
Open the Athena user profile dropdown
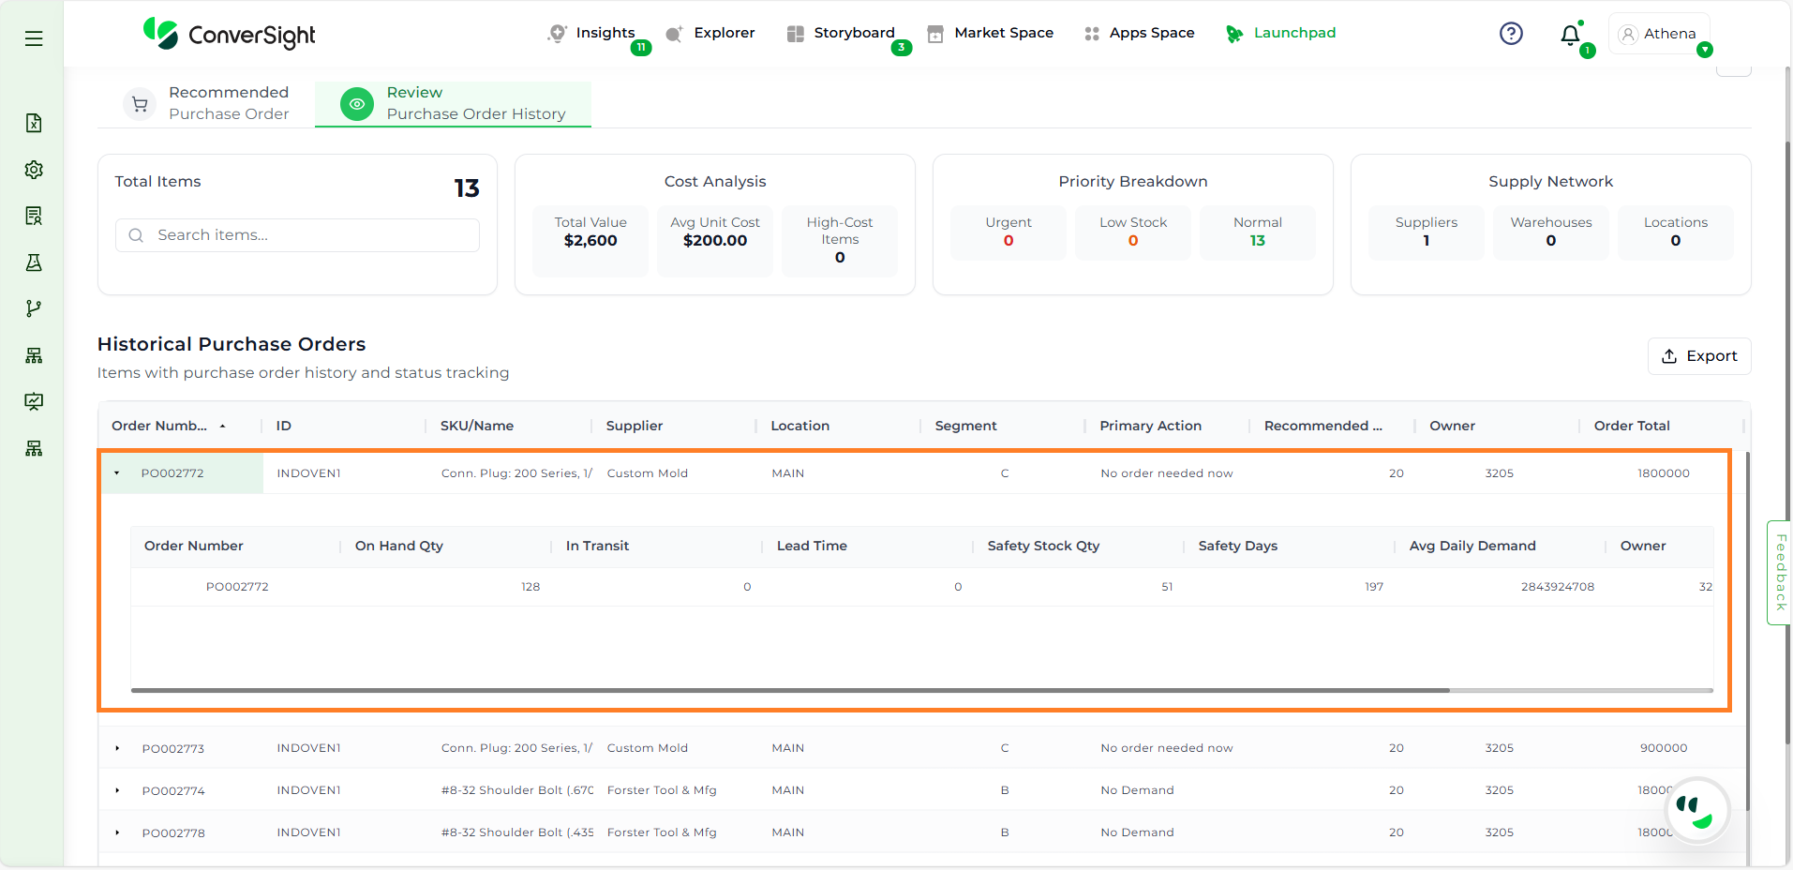pos(1660,34)
